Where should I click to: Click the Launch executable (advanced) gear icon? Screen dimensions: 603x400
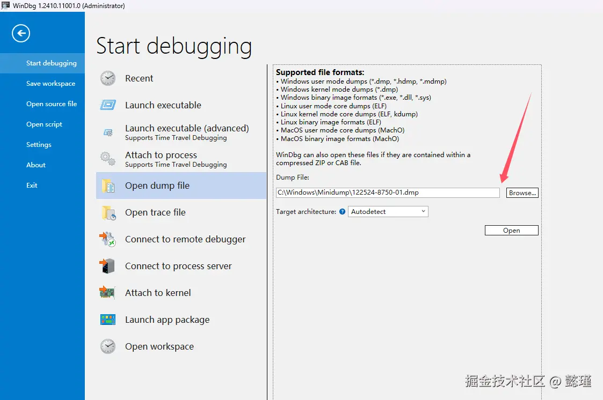click(108, 132)
